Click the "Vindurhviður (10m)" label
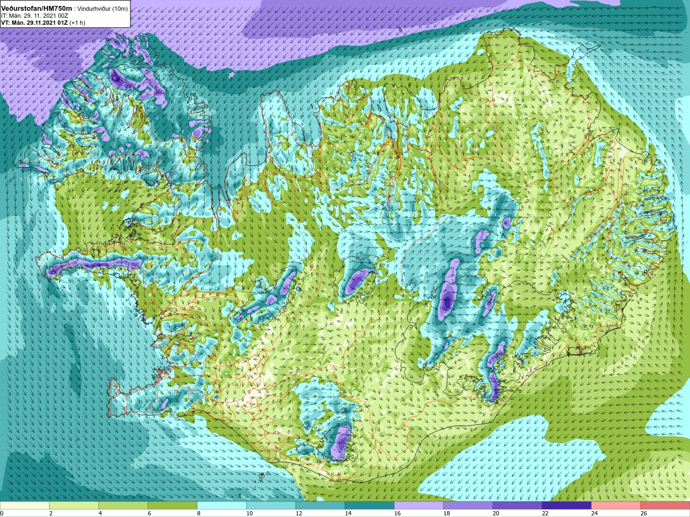This screenshot has width=690, height=517. pos(103,9)
